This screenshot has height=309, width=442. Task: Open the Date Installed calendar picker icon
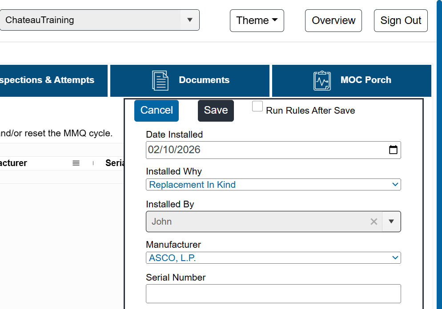pos(393,150)
